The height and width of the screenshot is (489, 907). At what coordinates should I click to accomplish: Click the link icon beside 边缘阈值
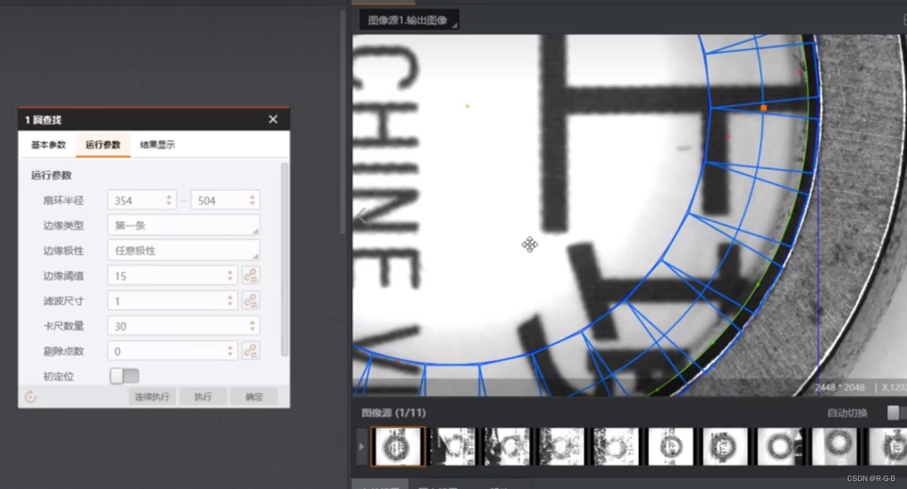251,276
